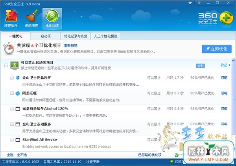Screen dimensions: 236x166
Task: Click the 全选 link
Action: coord(10,155)
